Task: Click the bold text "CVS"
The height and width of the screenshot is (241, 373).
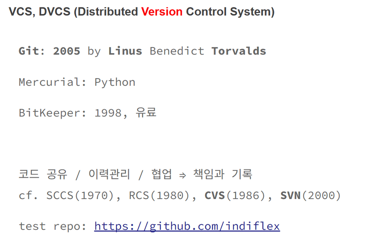Action: tap(215, 196)
